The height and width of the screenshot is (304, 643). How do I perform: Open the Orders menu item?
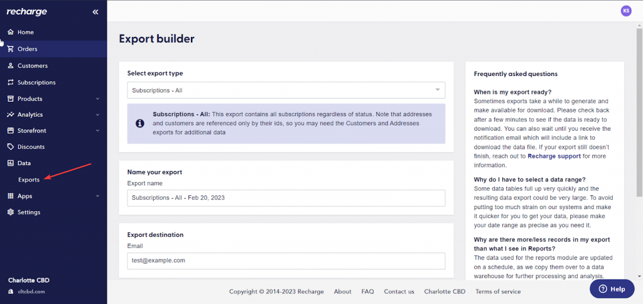pyautogui.click(x=53, y=49)
